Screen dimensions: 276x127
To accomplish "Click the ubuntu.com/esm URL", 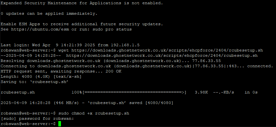I will click(40, 29).
